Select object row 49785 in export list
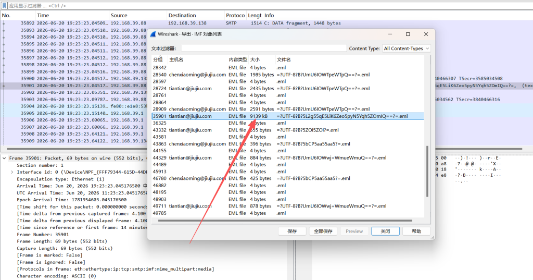533x280 pixels. pos(287,213)
